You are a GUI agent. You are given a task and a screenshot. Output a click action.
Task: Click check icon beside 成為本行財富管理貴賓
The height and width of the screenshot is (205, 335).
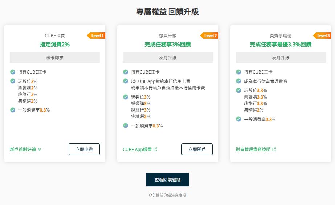click(238, 81)
